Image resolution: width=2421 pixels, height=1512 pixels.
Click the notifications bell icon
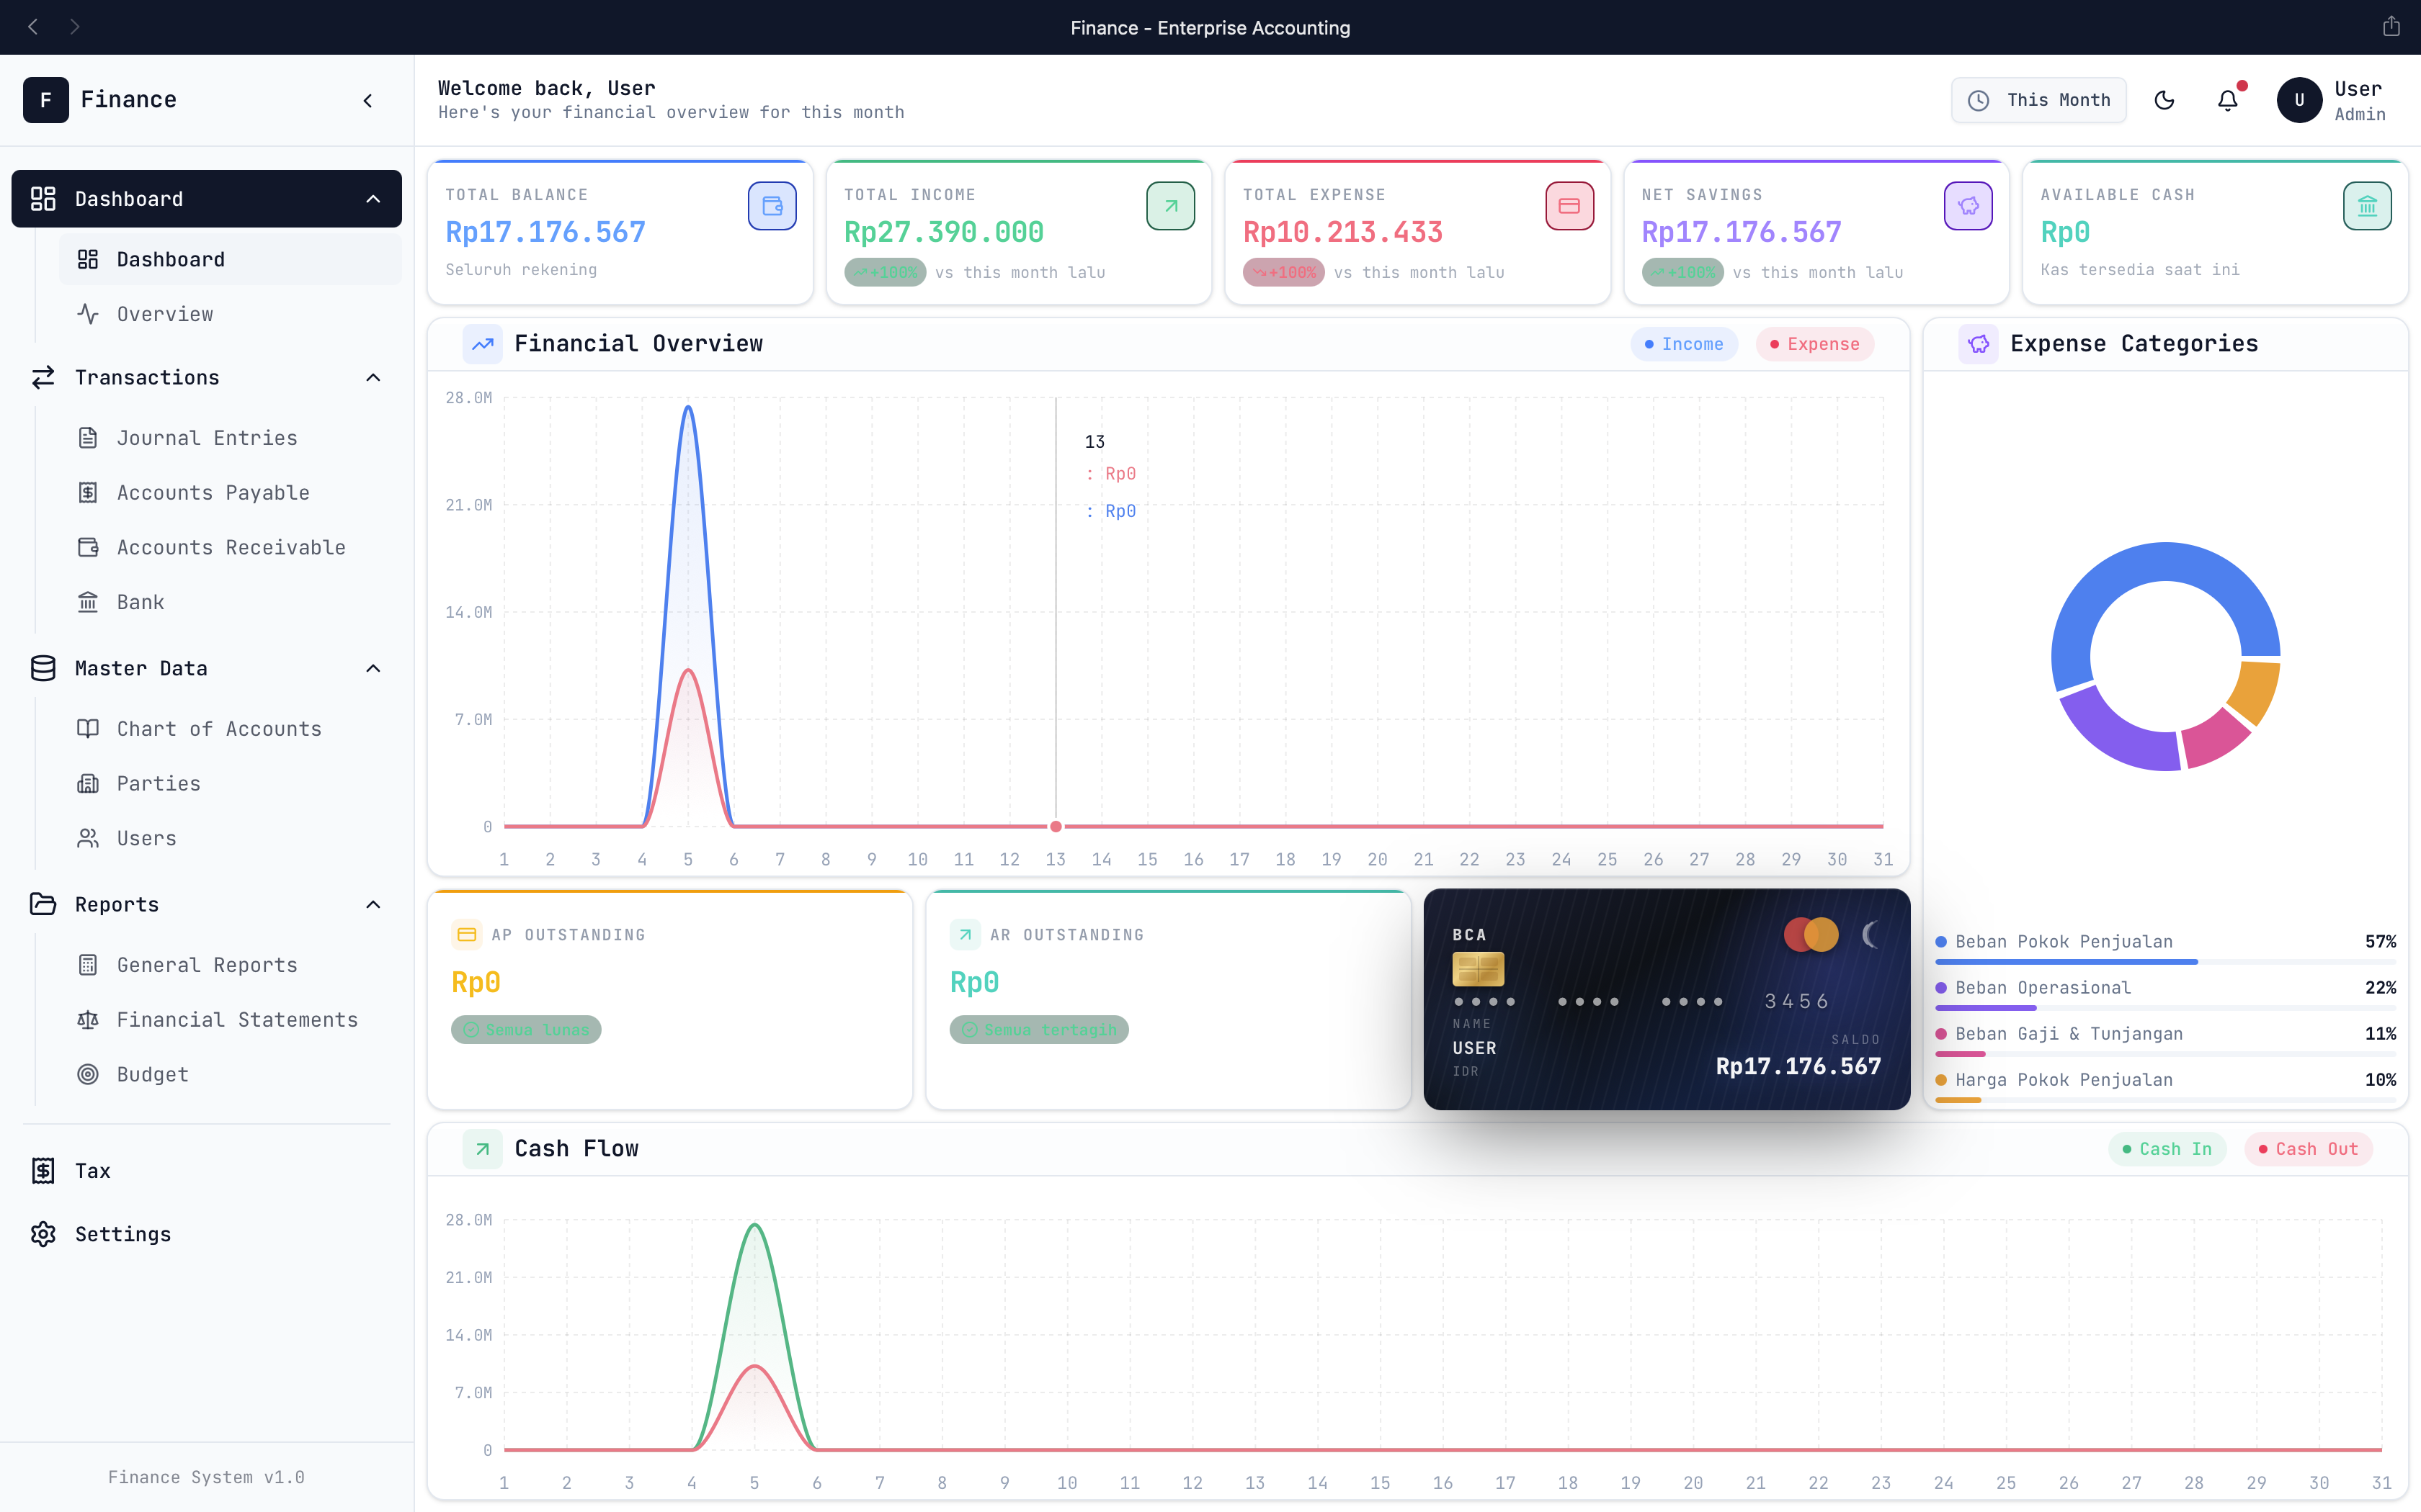tap(2227, 100)
